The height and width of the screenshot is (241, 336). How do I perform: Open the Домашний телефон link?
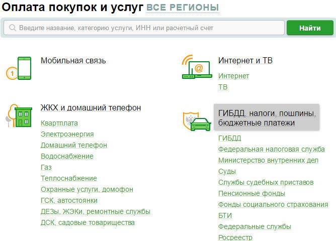tap(74, 145)
